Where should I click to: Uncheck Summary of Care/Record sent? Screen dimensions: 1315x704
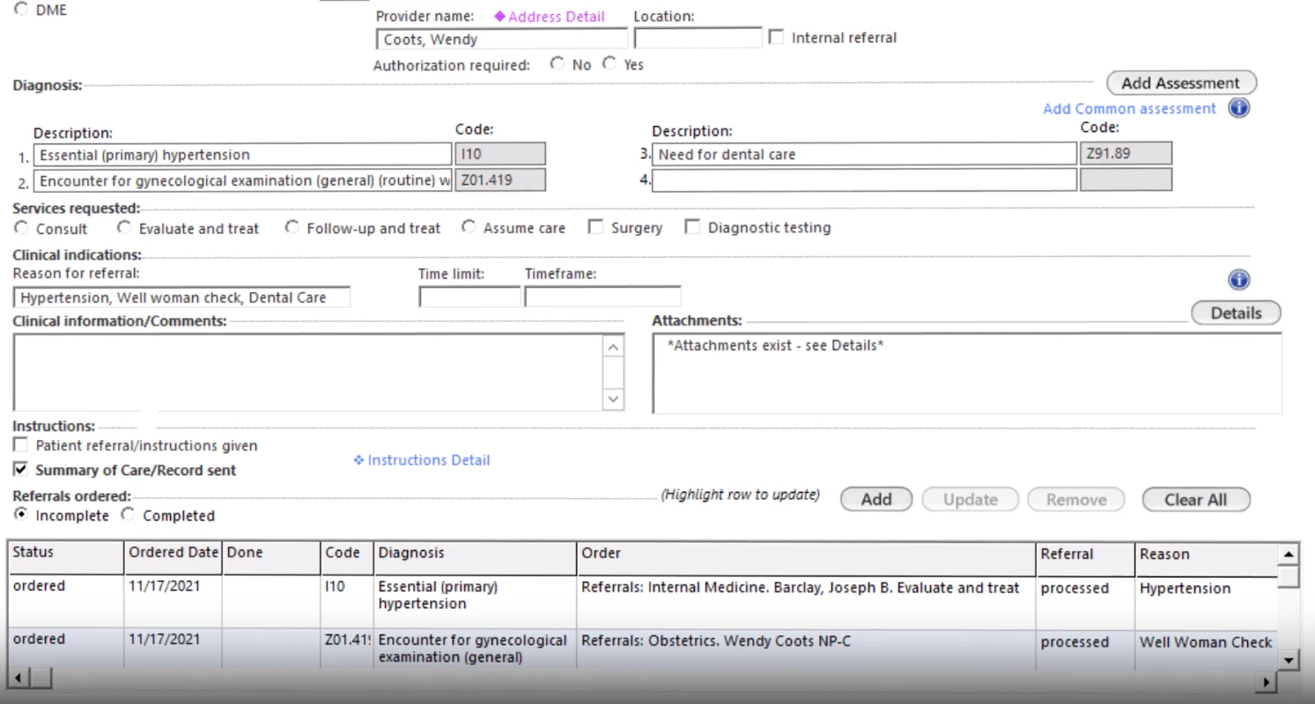pos(20,469)
